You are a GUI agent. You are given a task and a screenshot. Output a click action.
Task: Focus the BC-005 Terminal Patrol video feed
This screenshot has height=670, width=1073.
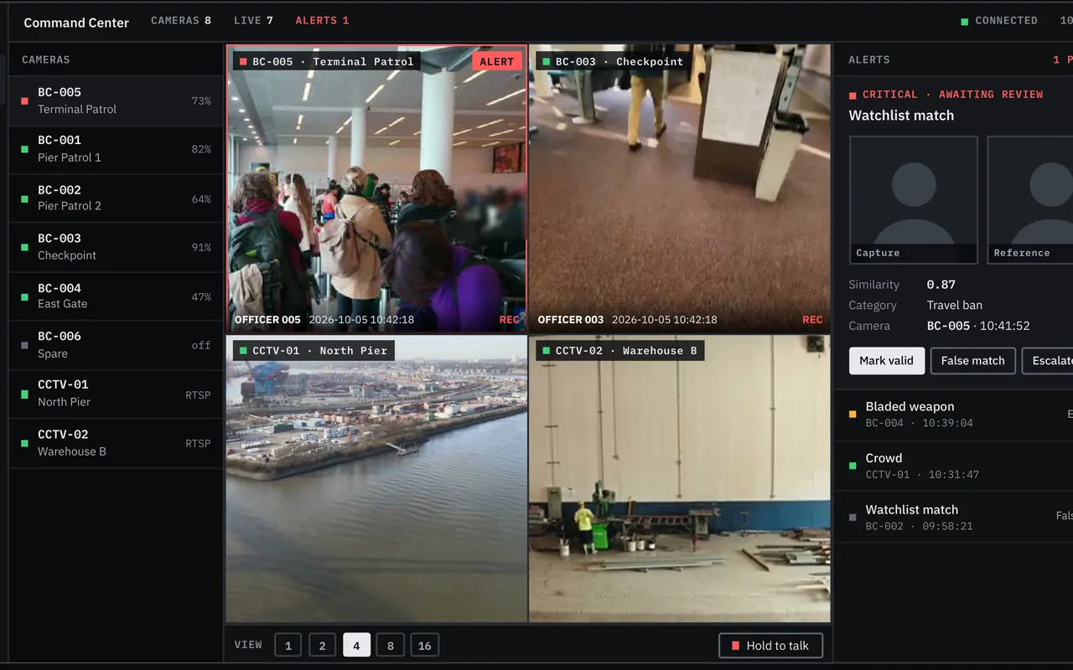pos(376,188)
